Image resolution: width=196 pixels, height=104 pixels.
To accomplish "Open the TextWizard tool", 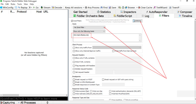I will (x=160, y=7).
